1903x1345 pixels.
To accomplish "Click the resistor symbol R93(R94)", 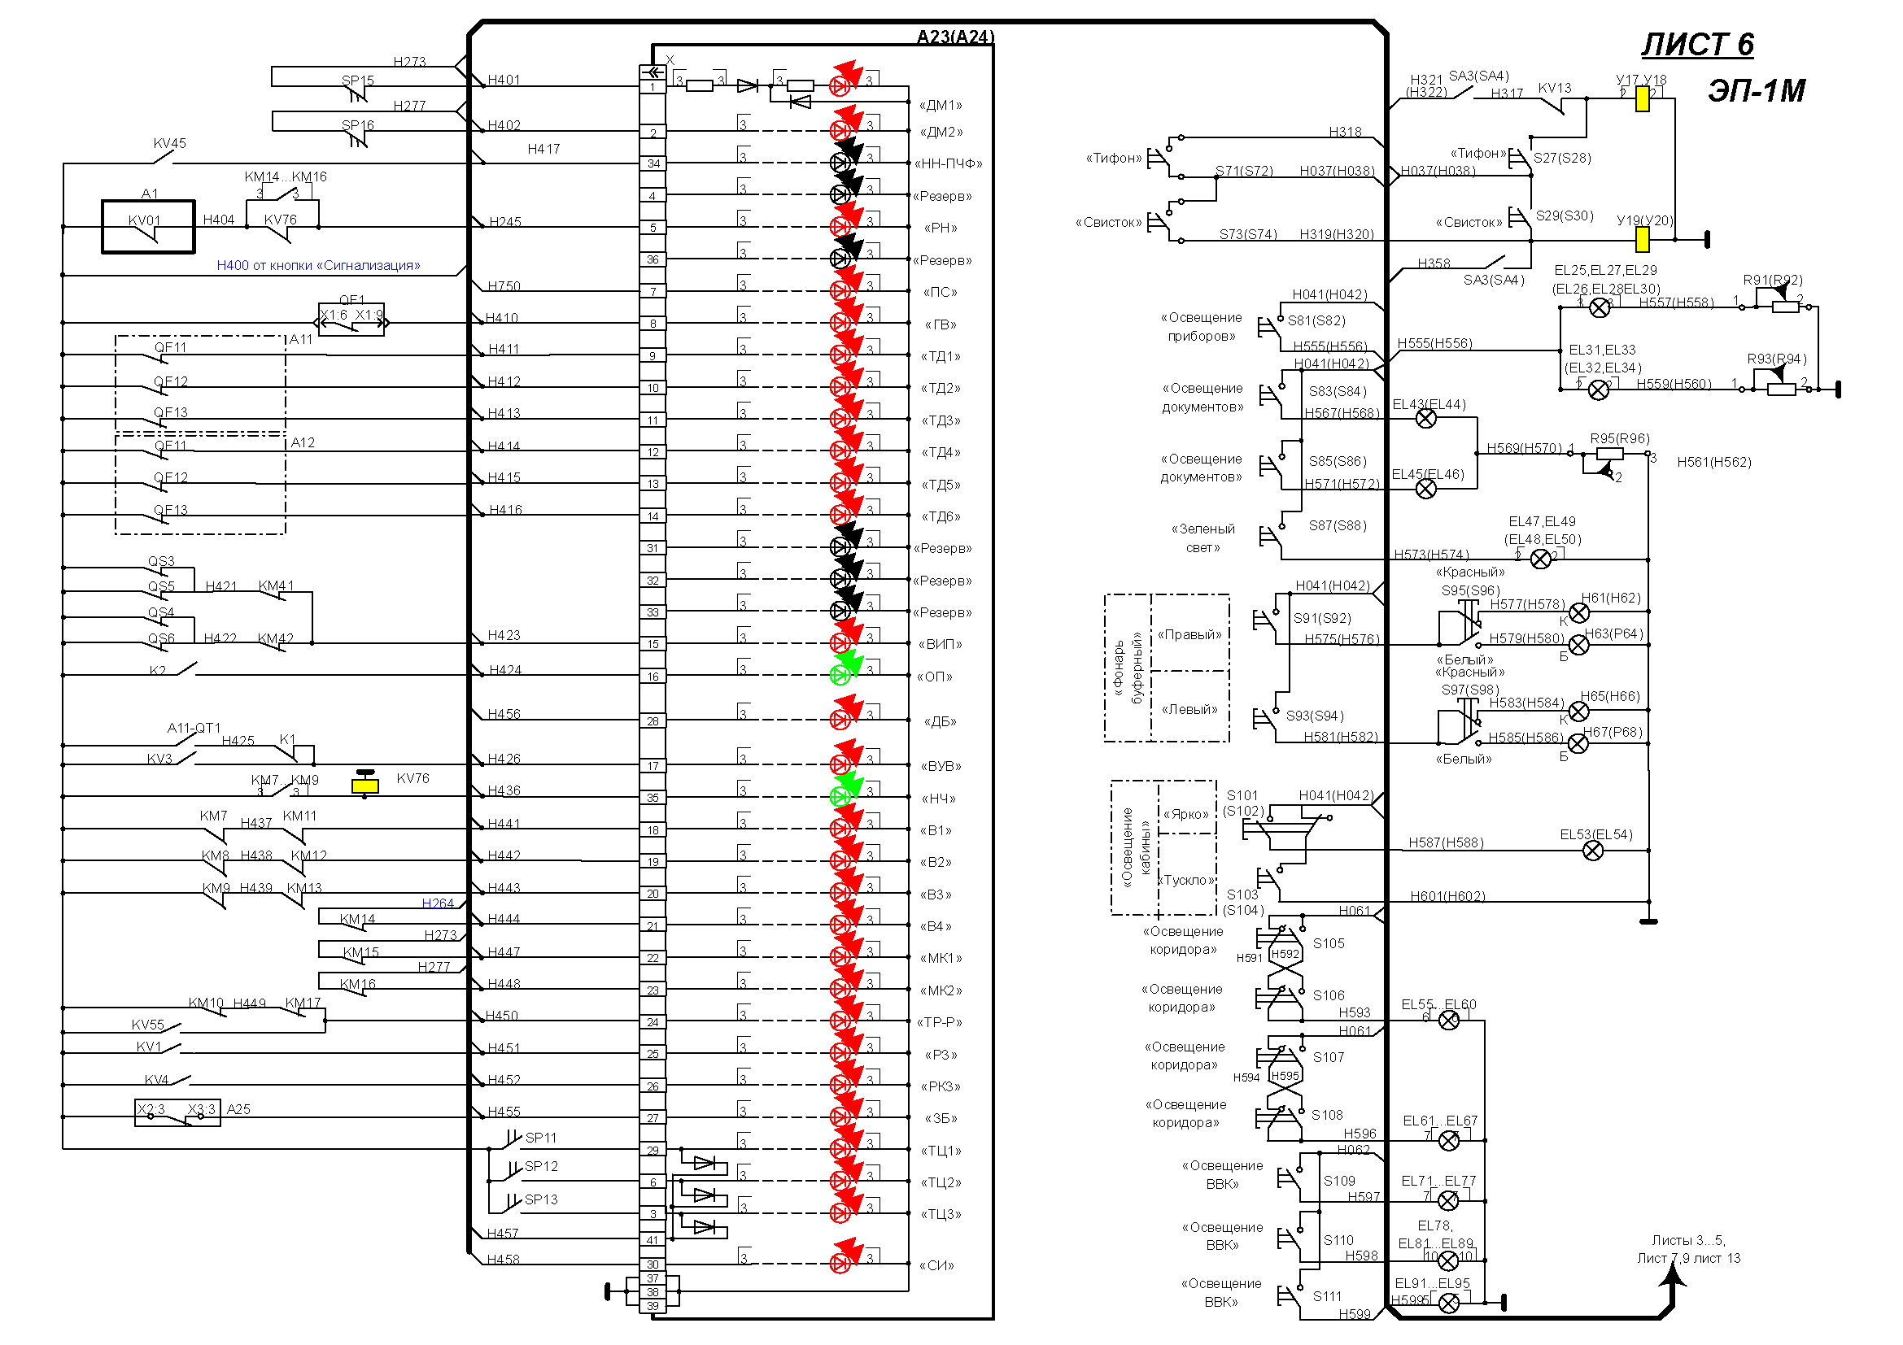I will pyautogui.click(x=1781, y=389).
